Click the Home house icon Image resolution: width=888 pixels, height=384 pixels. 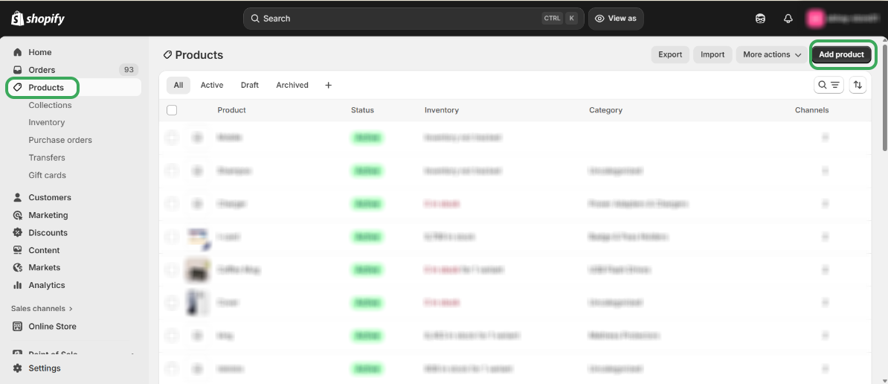click(x=18, y=52)
